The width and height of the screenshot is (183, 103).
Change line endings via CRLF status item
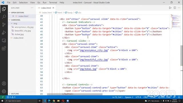coord(146,97)
